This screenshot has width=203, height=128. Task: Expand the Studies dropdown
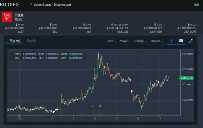point(157,41)
